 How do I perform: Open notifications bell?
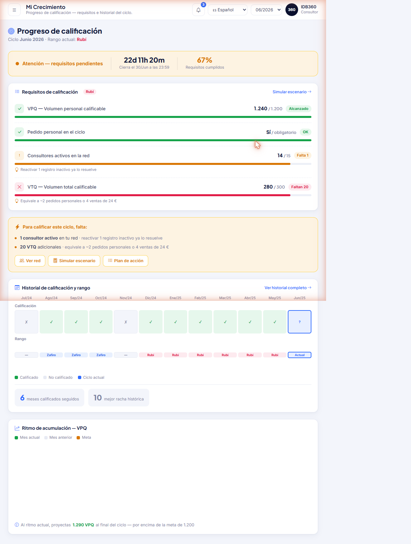[199, 10]
